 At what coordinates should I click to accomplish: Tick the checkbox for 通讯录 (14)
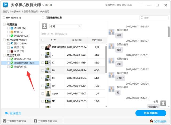(x=8, y=28)
